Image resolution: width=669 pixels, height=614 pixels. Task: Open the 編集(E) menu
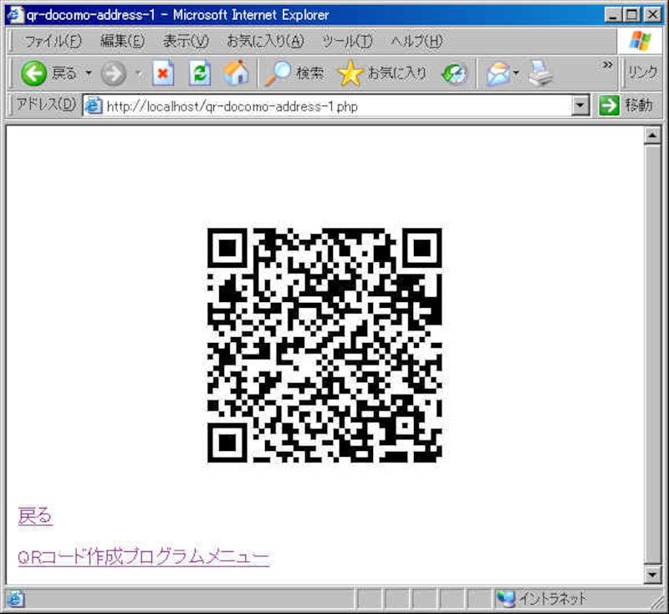(x=122, y=41)
